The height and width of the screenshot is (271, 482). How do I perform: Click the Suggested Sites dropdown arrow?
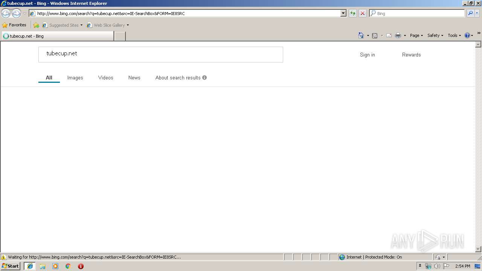[81, 25]
